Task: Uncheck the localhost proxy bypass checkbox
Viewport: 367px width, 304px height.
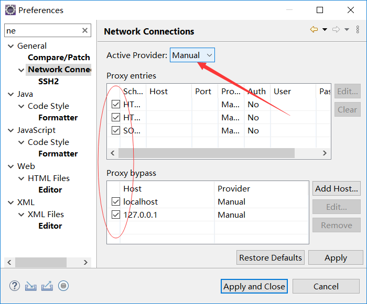Action: [116, 201]
